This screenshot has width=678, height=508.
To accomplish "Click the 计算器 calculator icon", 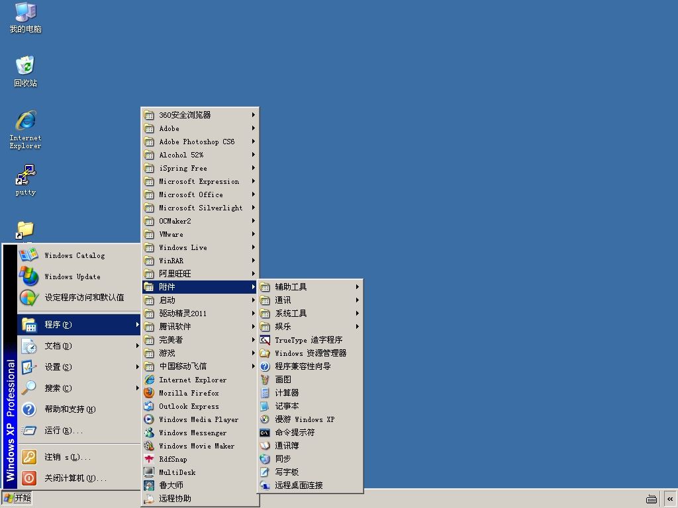I will point(265,393).
